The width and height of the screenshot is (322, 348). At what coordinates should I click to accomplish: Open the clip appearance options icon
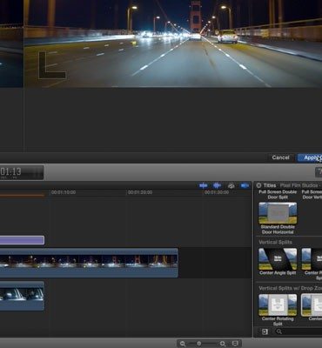[x=235, y=344]
